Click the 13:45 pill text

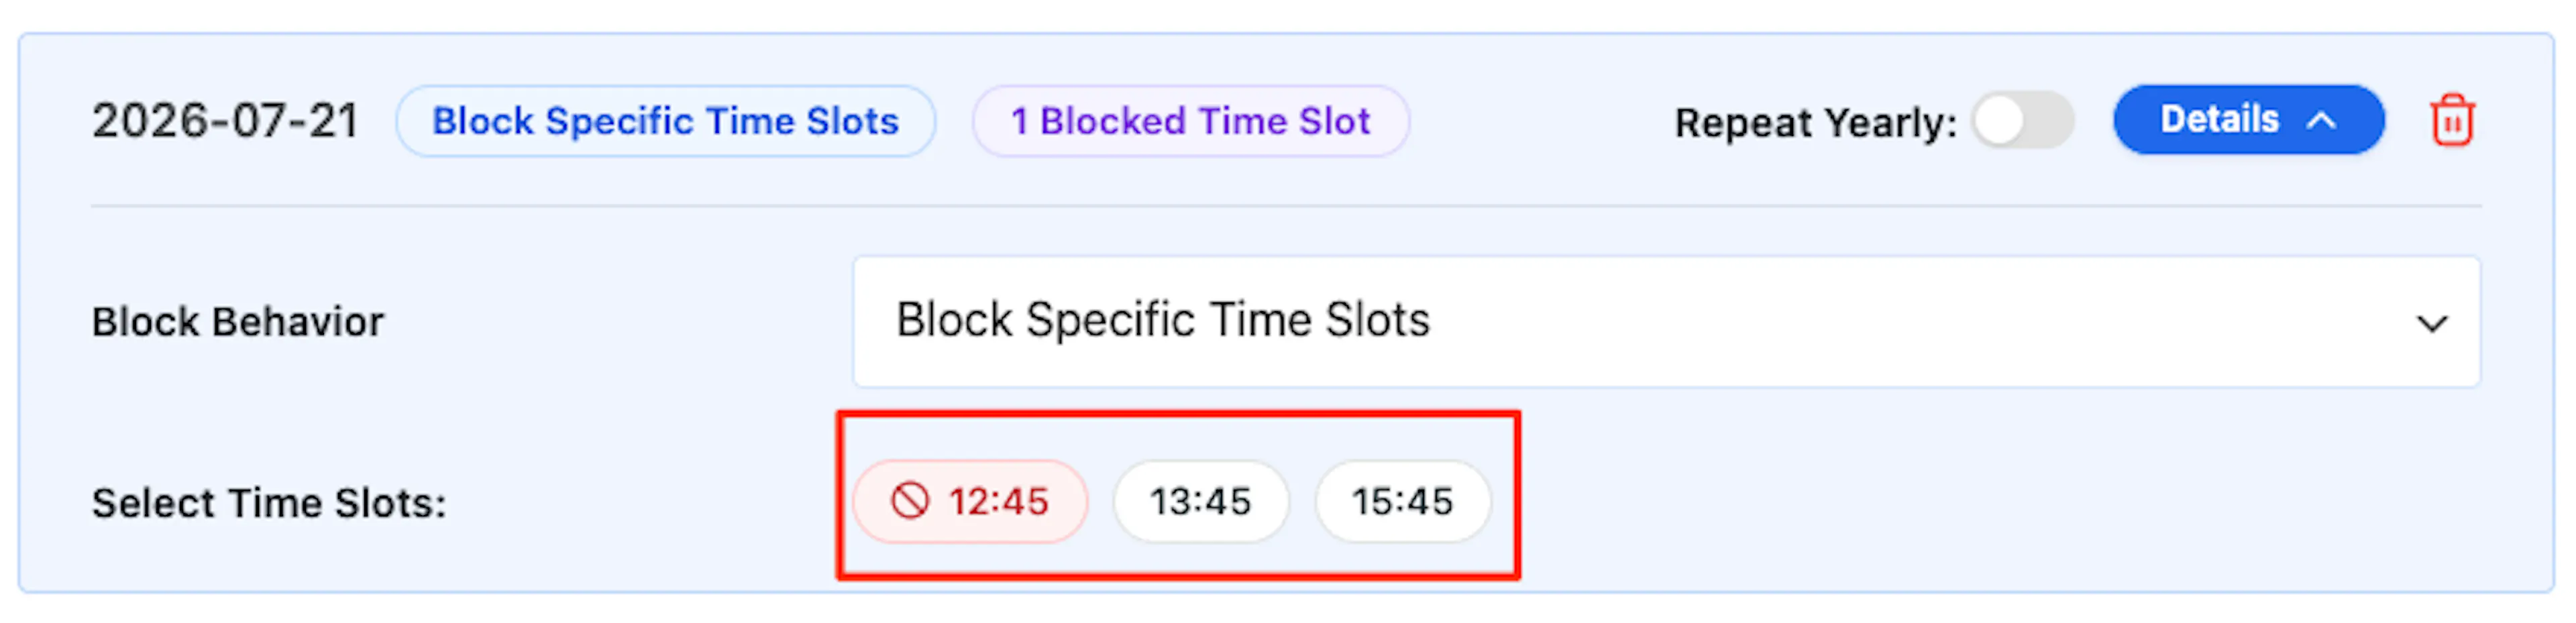1201,501
